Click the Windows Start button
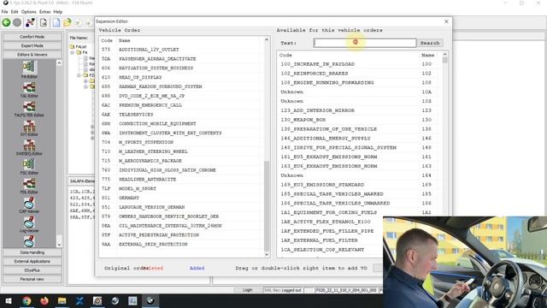This screenshot has width=547, height=308. [9, 300]
